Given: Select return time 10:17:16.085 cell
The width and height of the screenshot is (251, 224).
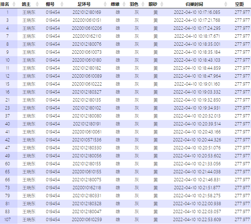Looking at the screenshot, I should coord(197,12).
